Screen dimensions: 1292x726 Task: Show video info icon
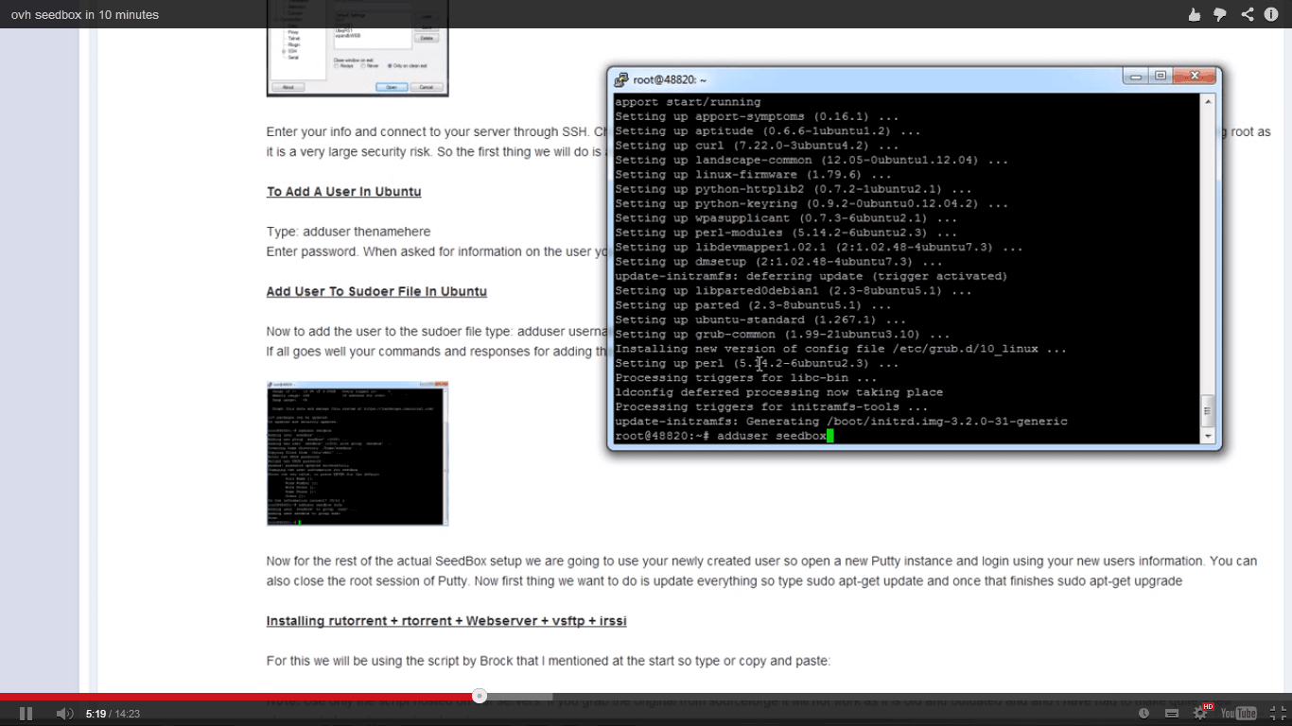[x=1271, y=14]
